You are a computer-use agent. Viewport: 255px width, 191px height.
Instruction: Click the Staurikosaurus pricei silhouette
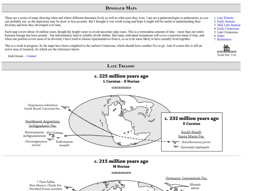tap(176, 142)
